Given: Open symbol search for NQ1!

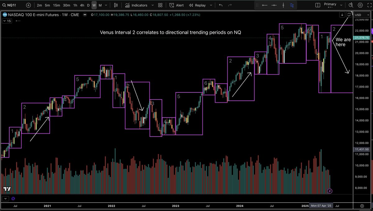Looking at the screenshot, I should coord(10,5).
